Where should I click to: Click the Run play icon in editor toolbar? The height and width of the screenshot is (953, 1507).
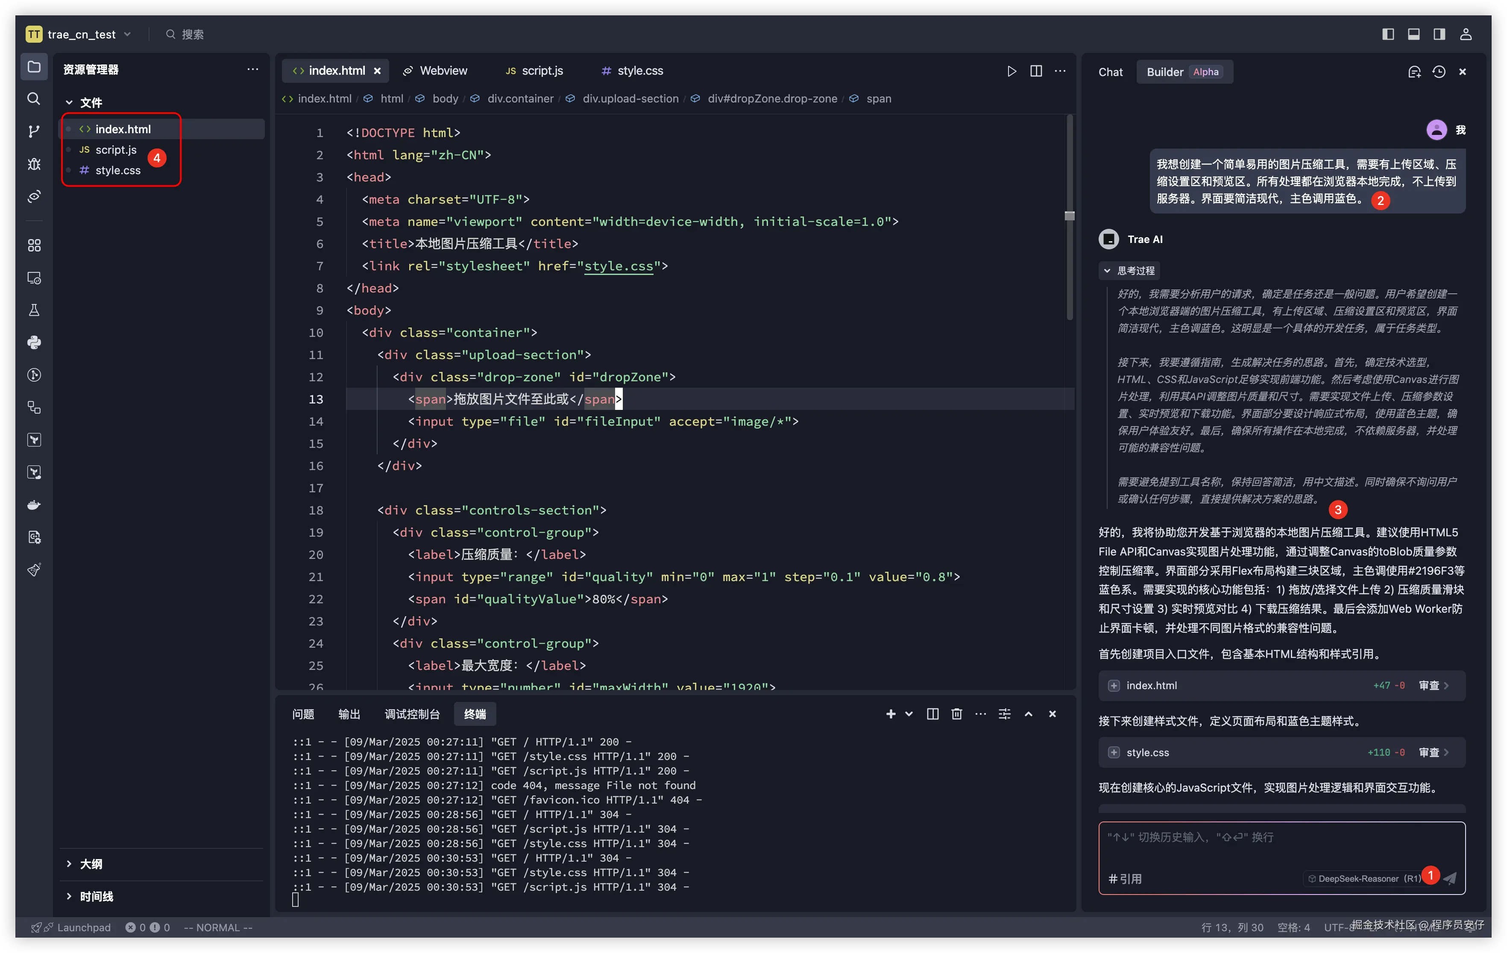tap(1012, 71)
